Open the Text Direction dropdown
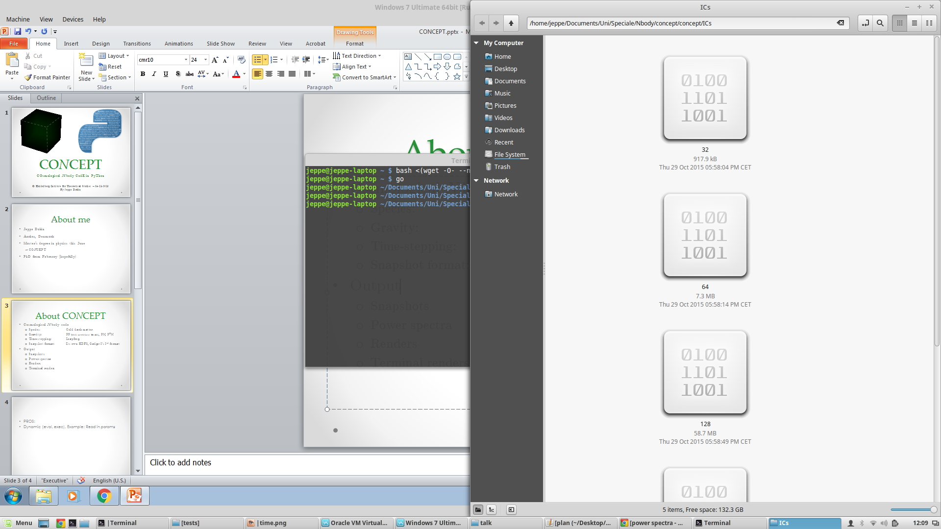 click(x=357, y=56)
